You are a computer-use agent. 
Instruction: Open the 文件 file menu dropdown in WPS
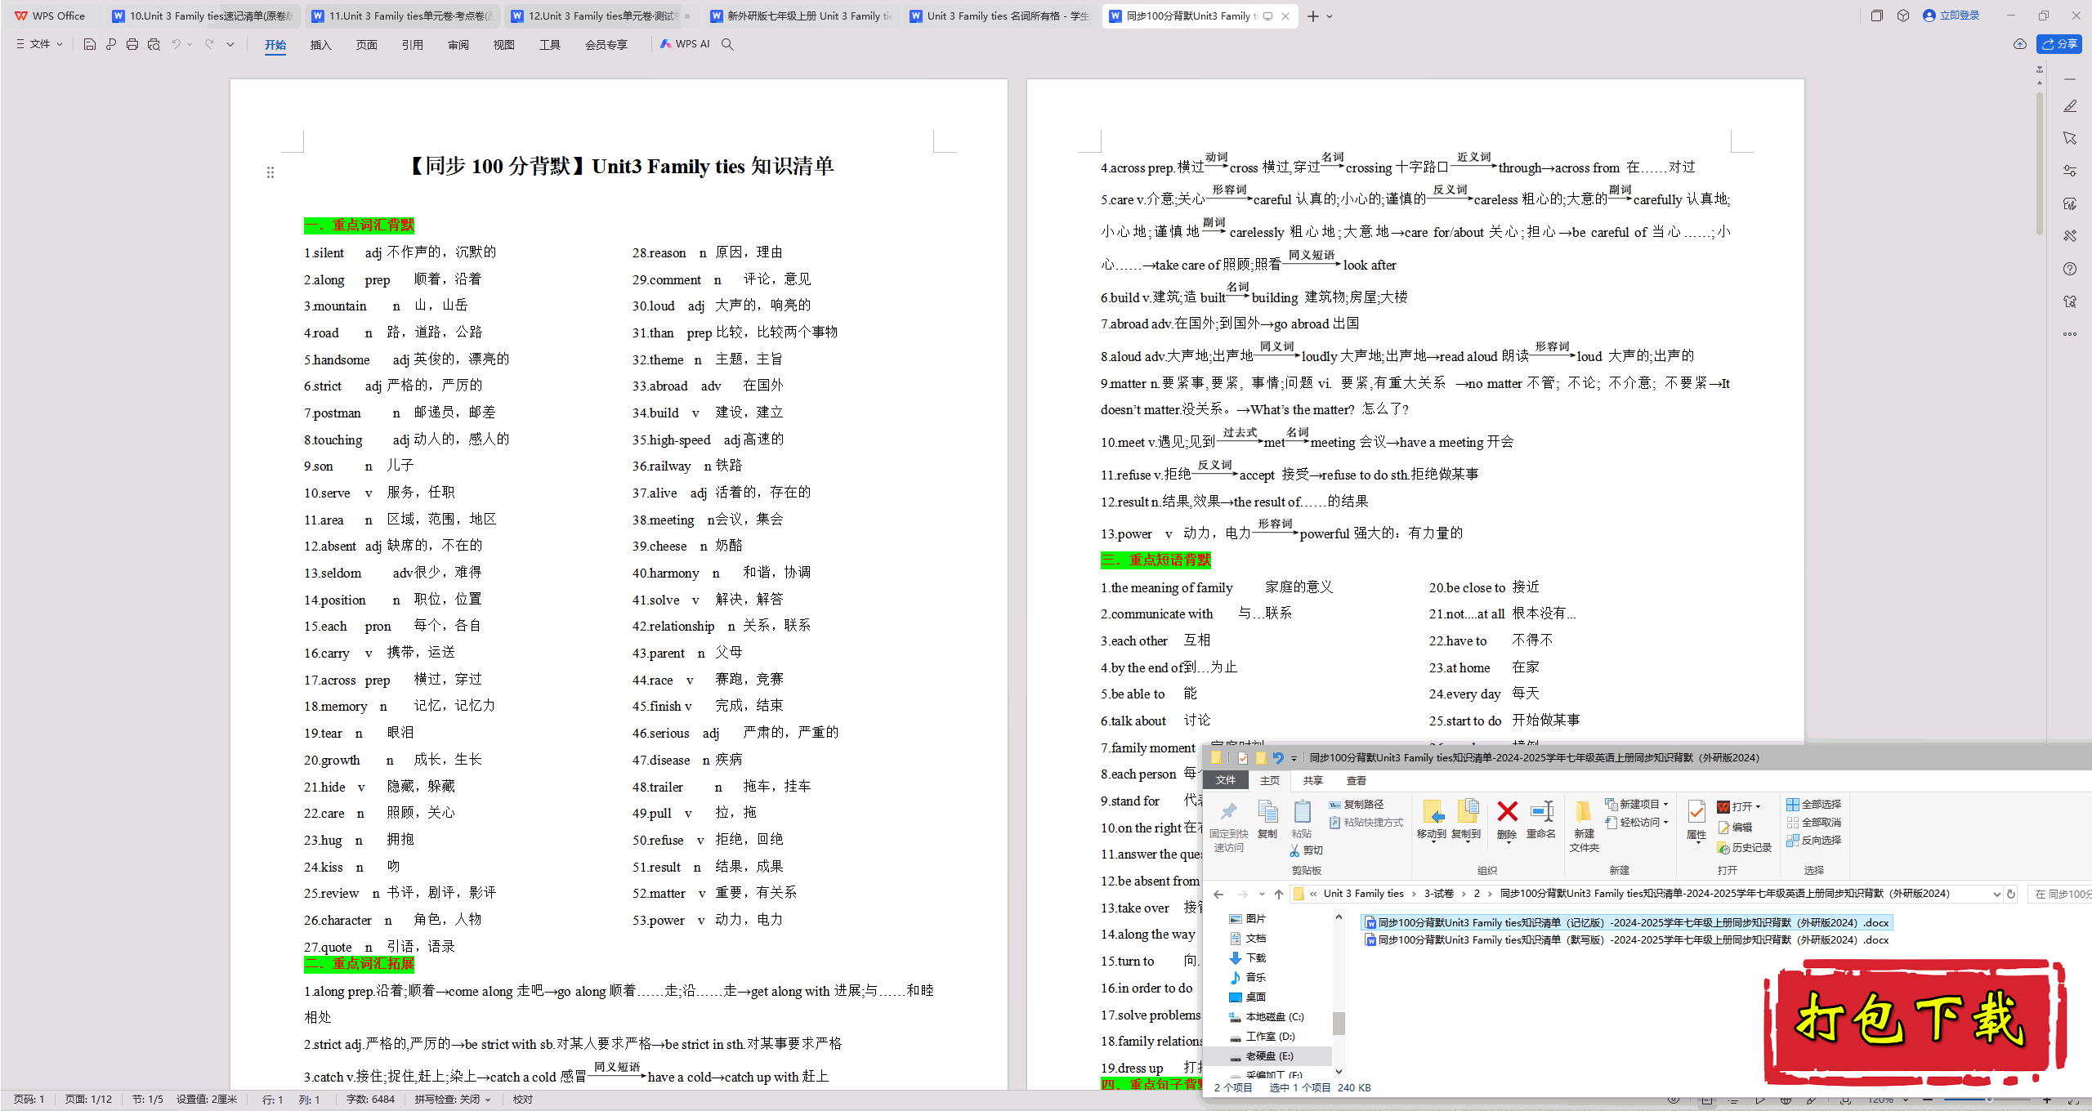(39, 44)
